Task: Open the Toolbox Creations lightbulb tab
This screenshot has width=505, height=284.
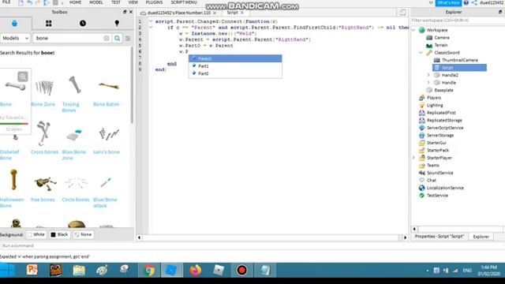Action: (117, 23)
